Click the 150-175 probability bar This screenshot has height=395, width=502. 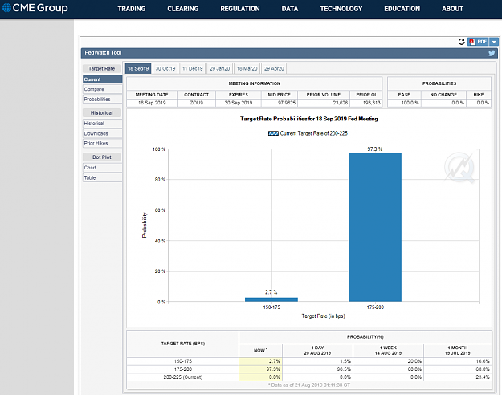[x=271, y=299]
